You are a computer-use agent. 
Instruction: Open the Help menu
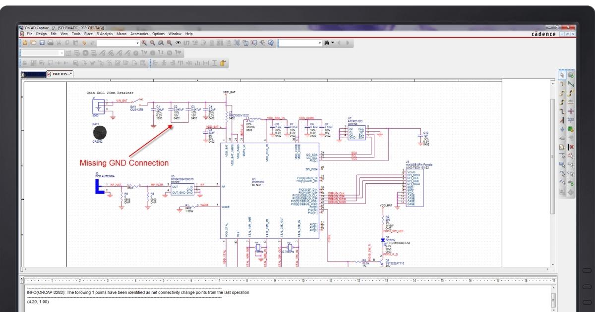click(189, 34)
